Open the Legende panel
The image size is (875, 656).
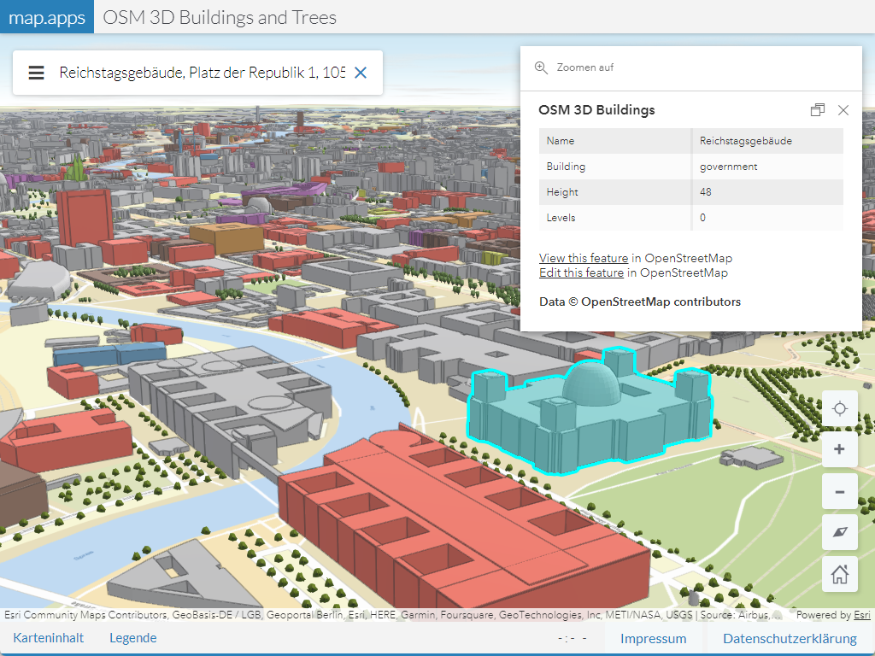[x=133, y=638]
